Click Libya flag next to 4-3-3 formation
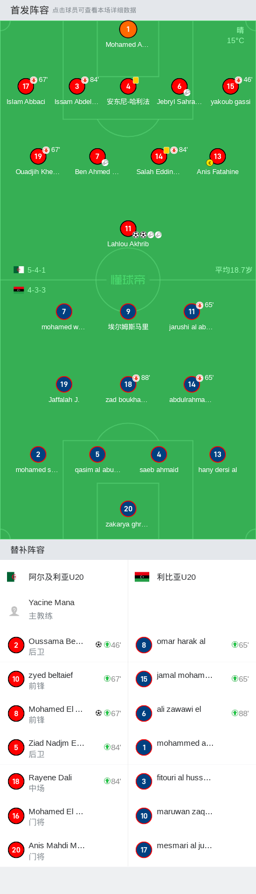This screenshot has width=256, height=894. (19, 290)
